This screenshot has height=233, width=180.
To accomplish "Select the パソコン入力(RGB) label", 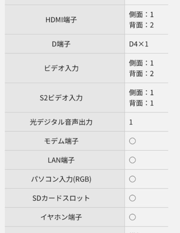I will (61, 179).
